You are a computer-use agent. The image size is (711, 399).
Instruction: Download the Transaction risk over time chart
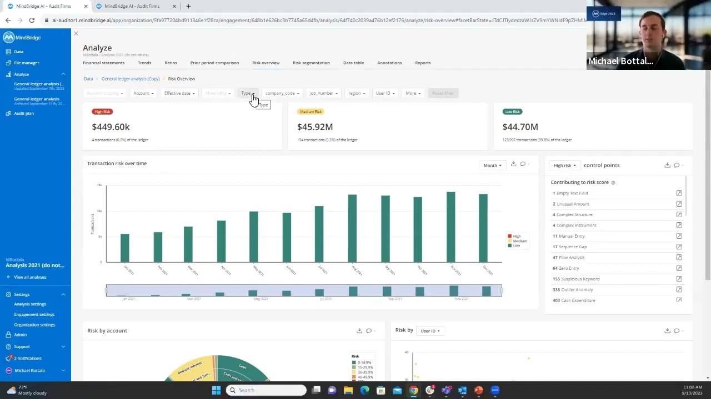pos(513,164)
